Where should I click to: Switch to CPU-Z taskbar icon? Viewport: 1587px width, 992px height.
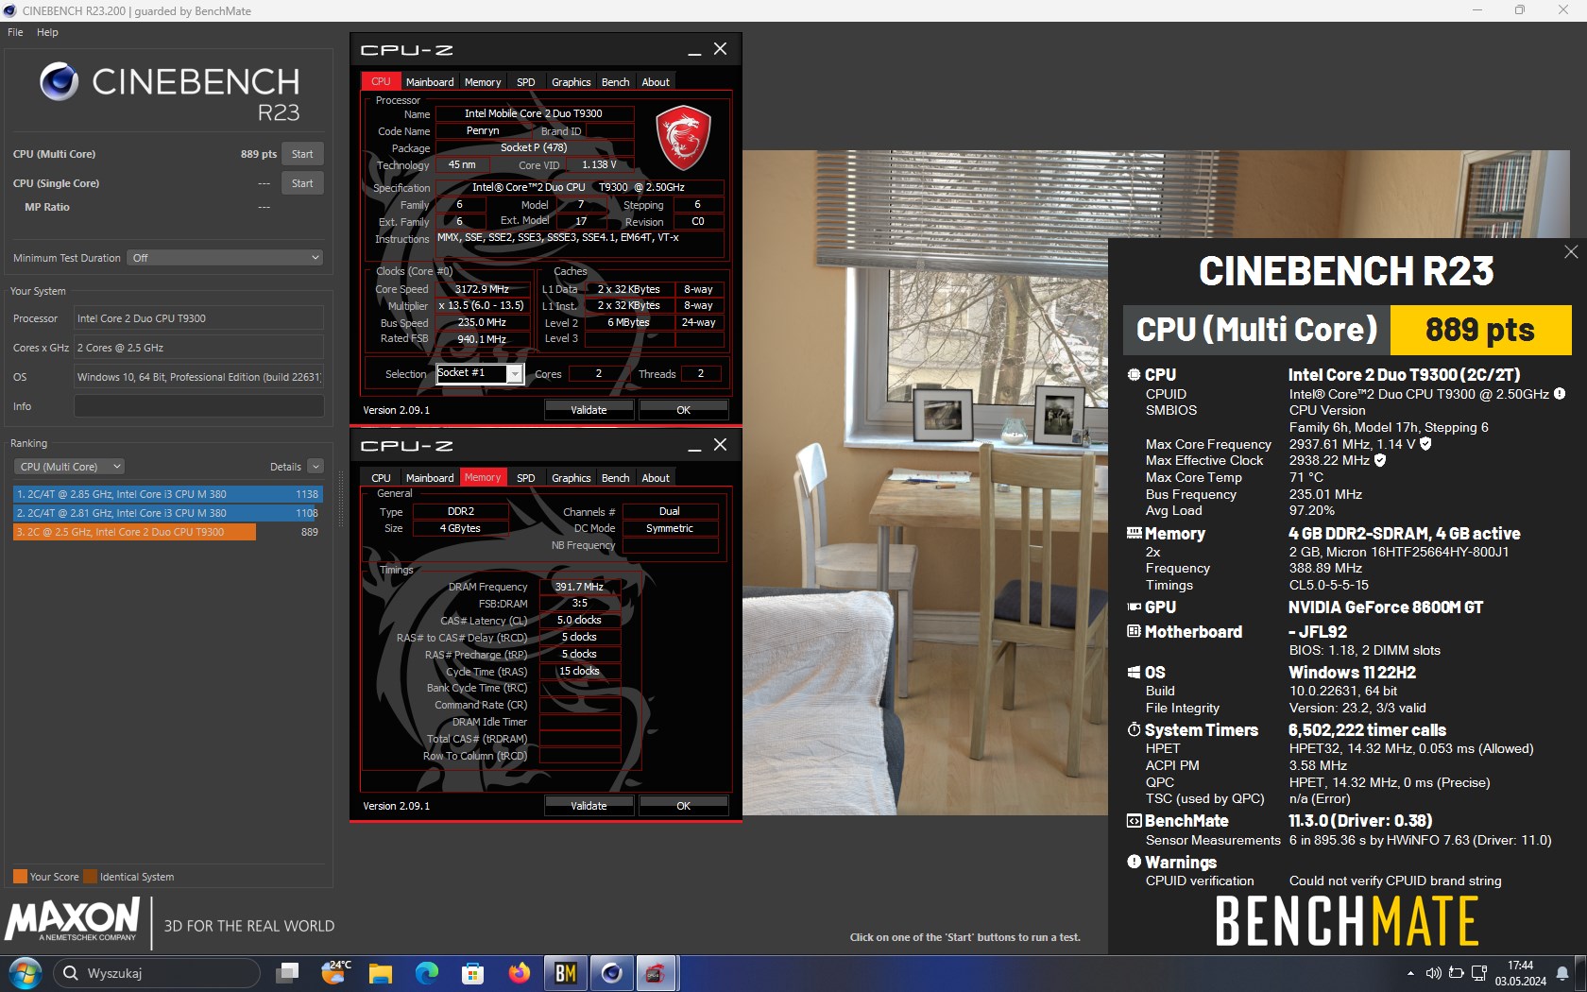pos(656,972)
